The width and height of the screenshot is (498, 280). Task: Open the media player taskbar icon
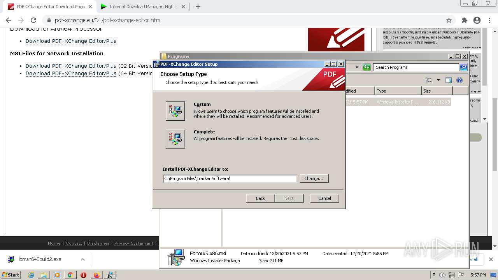click(57, 275)
